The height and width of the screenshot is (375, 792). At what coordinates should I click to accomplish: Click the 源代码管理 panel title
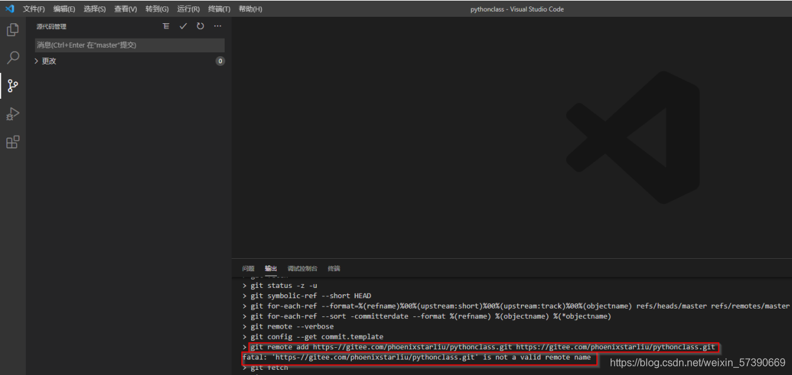coord(52,26)
